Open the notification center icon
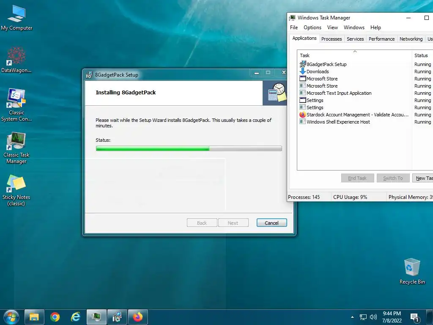Screen dimensions: 433x325 415,317
